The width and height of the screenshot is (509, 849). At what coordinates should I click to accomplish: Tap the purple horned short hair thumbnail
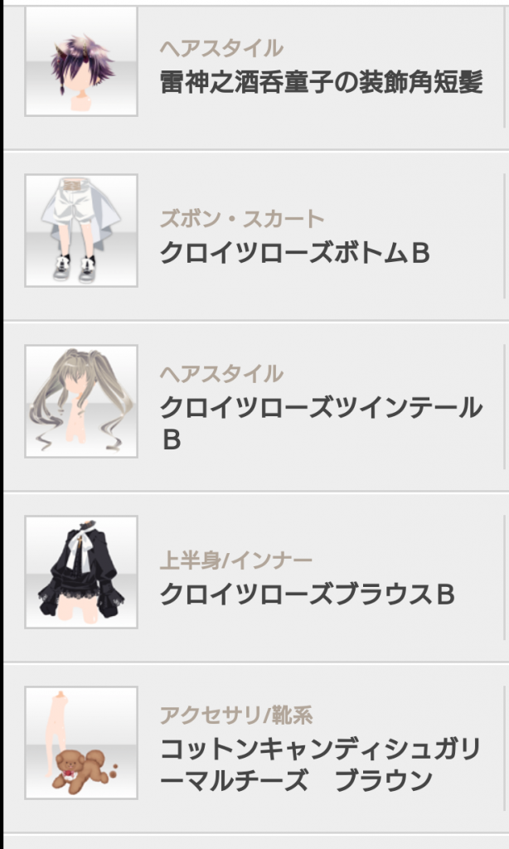pos(81,61)
